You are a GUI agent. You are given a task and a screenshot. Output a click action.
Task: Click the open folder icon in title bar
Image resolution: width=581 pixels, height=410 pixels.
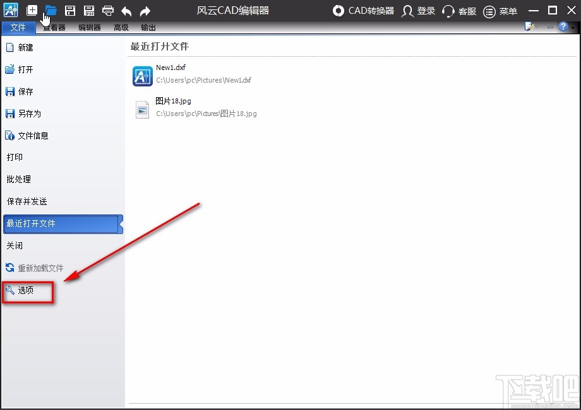pos(51,10)
